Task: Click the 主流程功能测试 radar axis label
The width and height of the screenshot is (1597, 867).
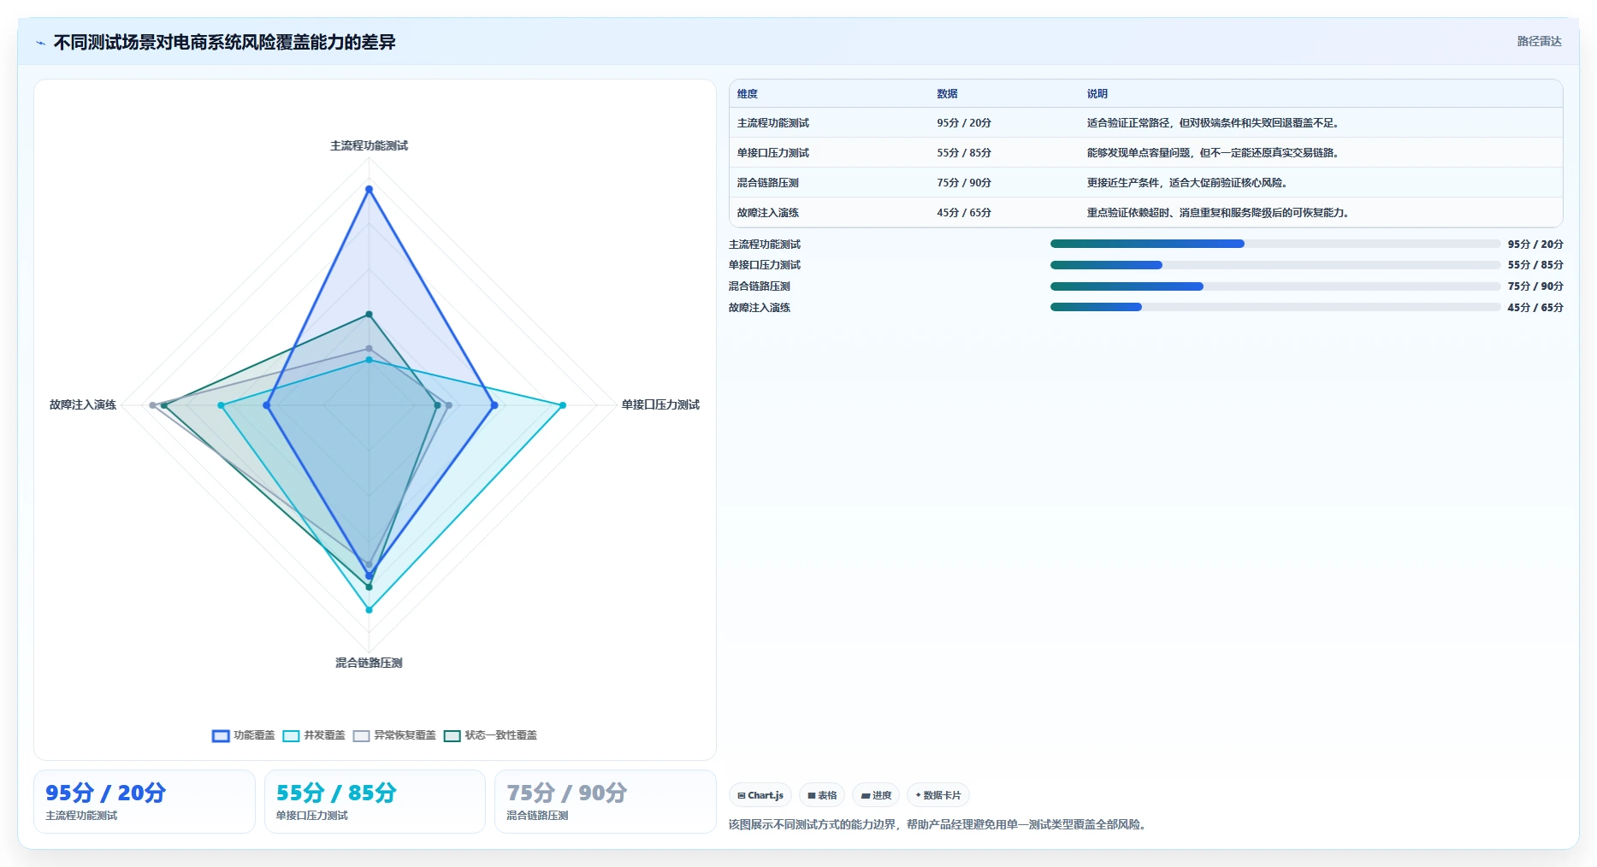Action: 370,146
